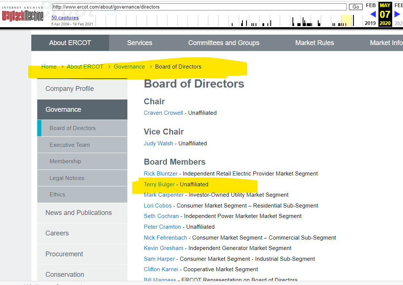Open Sam Harper's profile link
403x285 pixels.
click(x=159, y=259)
